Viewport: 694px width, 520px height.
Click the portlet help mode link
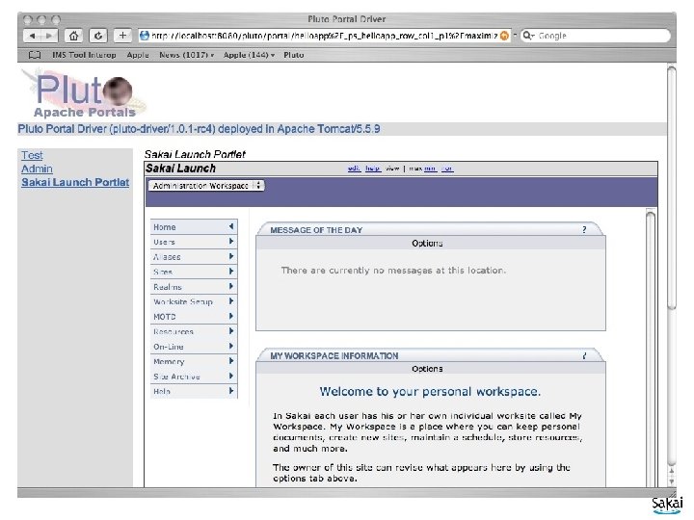pyautogui.click(x=373, y=169)
